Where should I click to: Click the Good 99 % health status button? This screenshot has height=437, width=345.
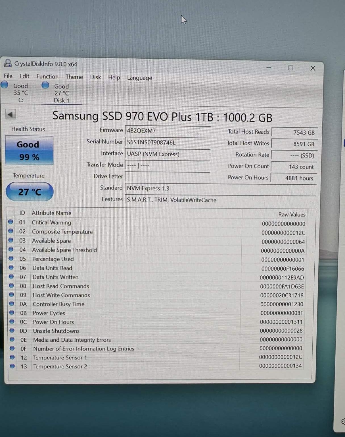[x=29, y=150]
